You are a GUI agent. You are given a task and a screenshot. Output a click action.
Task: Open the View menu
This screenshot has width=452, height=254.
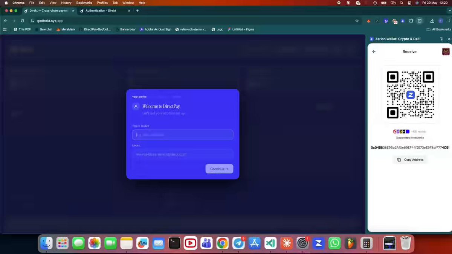[x=53, y=3]
